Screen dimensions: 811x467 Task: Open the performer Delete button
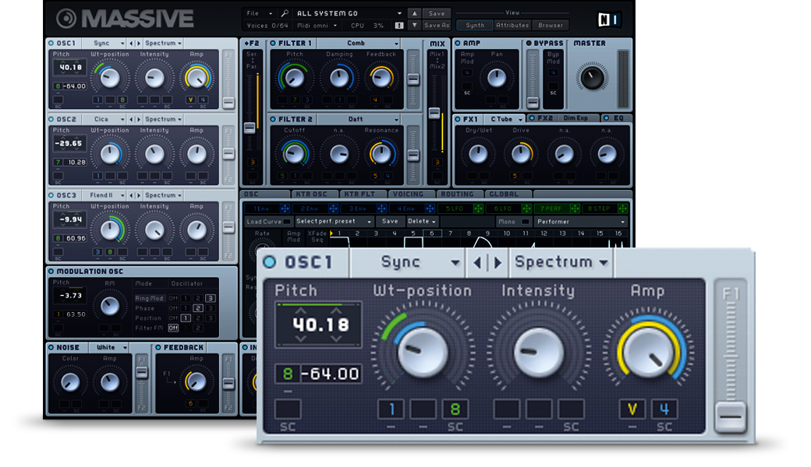click(x=422, y=221)
